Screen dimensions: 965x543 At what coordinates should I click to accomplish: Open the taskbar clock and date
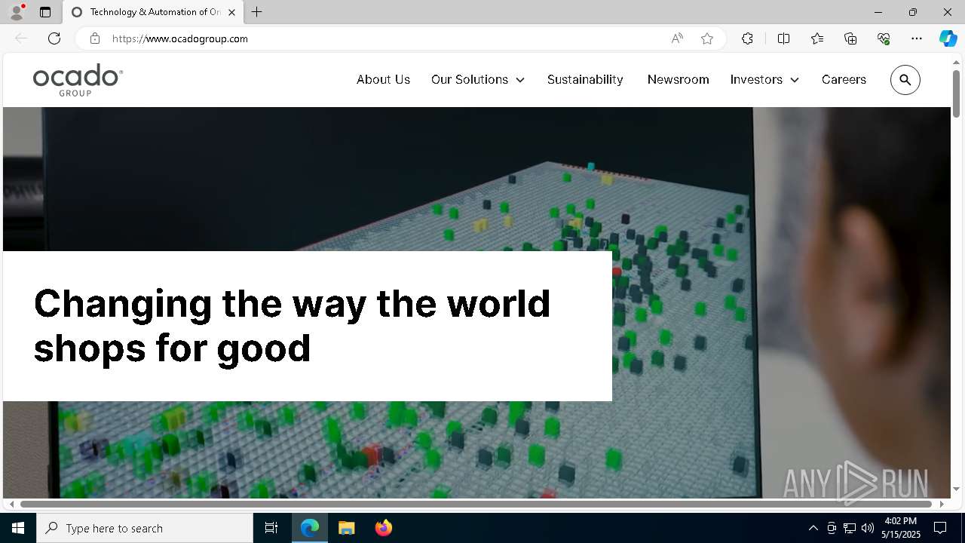click(x=902, y=528)
